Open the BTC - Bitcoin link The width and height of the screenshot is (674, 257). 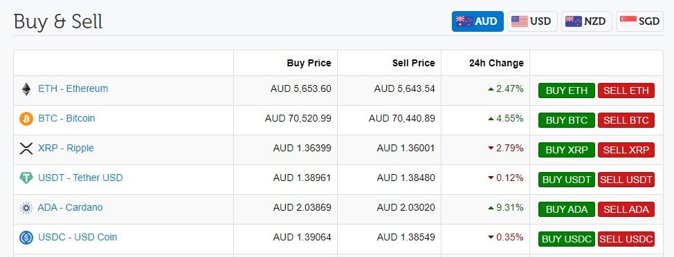point(66,118)
